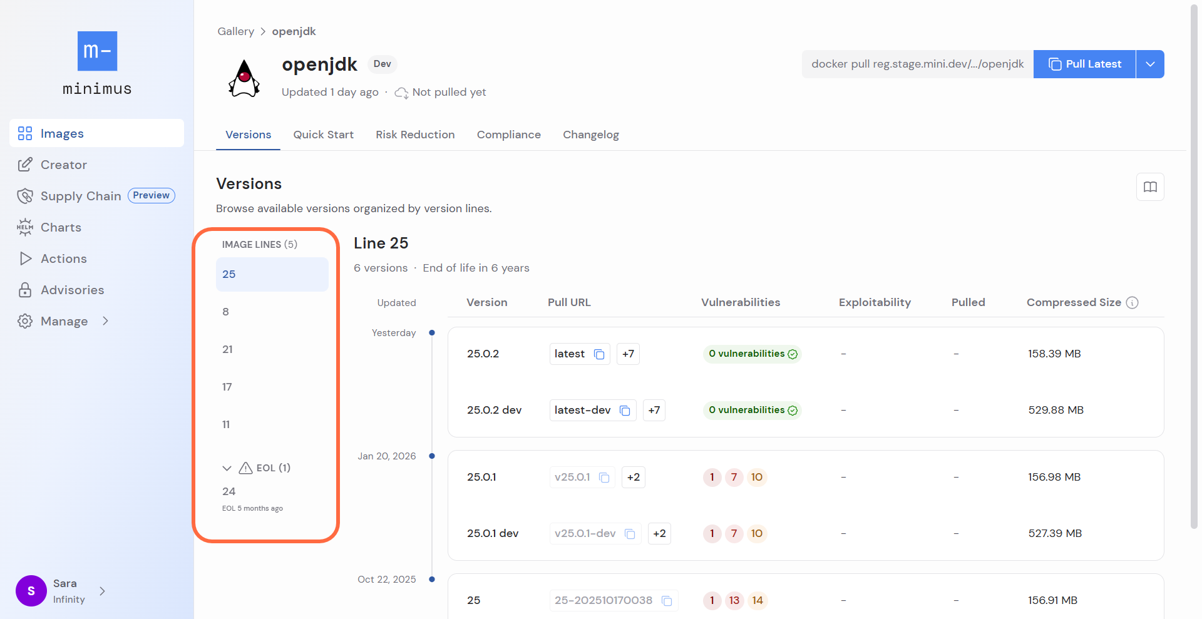Click the Dev badge beside openjdk

click(382, 64)
